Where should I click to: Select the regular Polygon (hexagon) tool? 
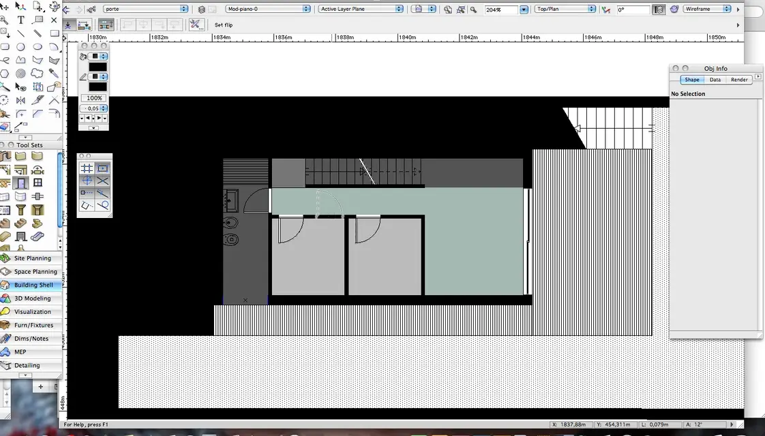[5, 74]
